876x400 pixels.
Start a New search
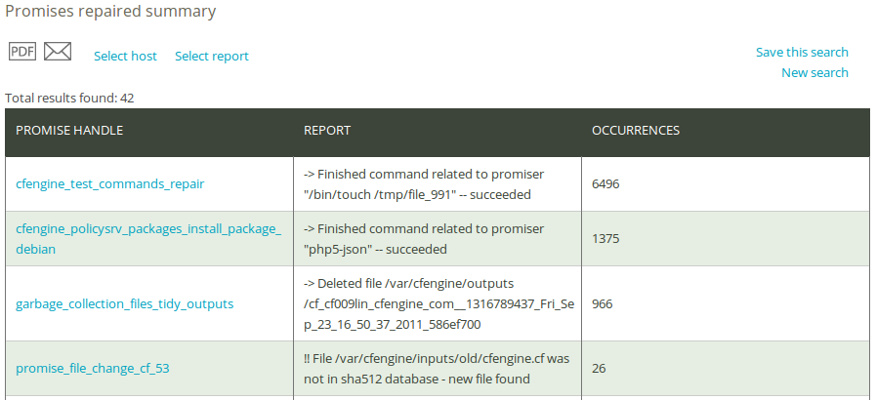click(x=814, y=72)
